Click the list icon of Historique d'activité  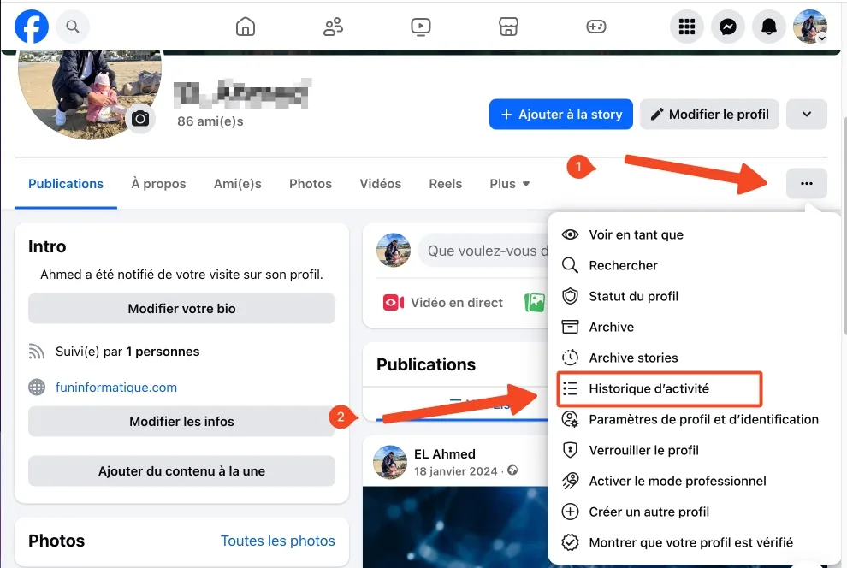pos(570,388)
